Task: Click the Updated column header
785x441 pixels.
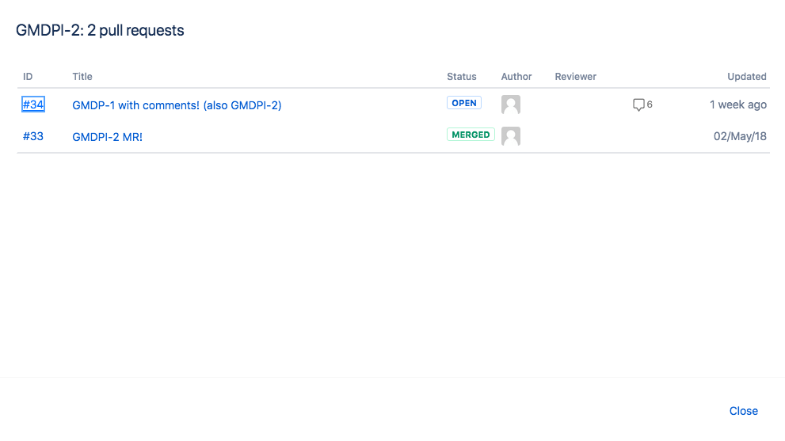Action: pos(747,77)
